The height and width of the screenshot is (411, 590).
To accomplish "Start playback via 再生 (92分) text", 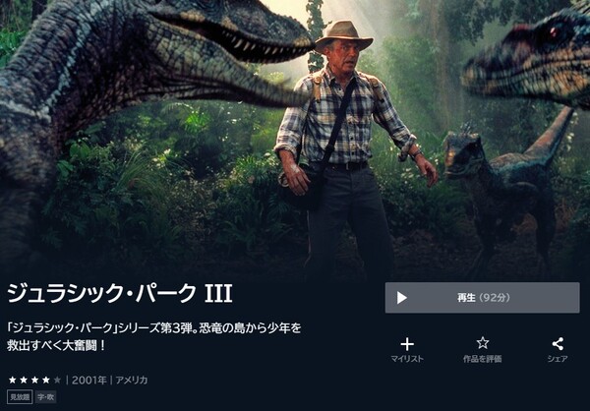I will pos(484,298).
